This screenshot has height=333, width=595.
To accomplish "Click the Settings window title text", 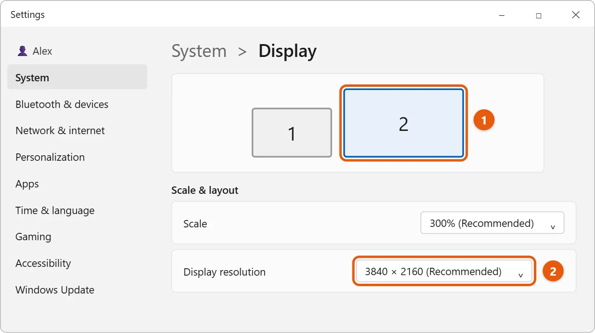I will (28, 15).
